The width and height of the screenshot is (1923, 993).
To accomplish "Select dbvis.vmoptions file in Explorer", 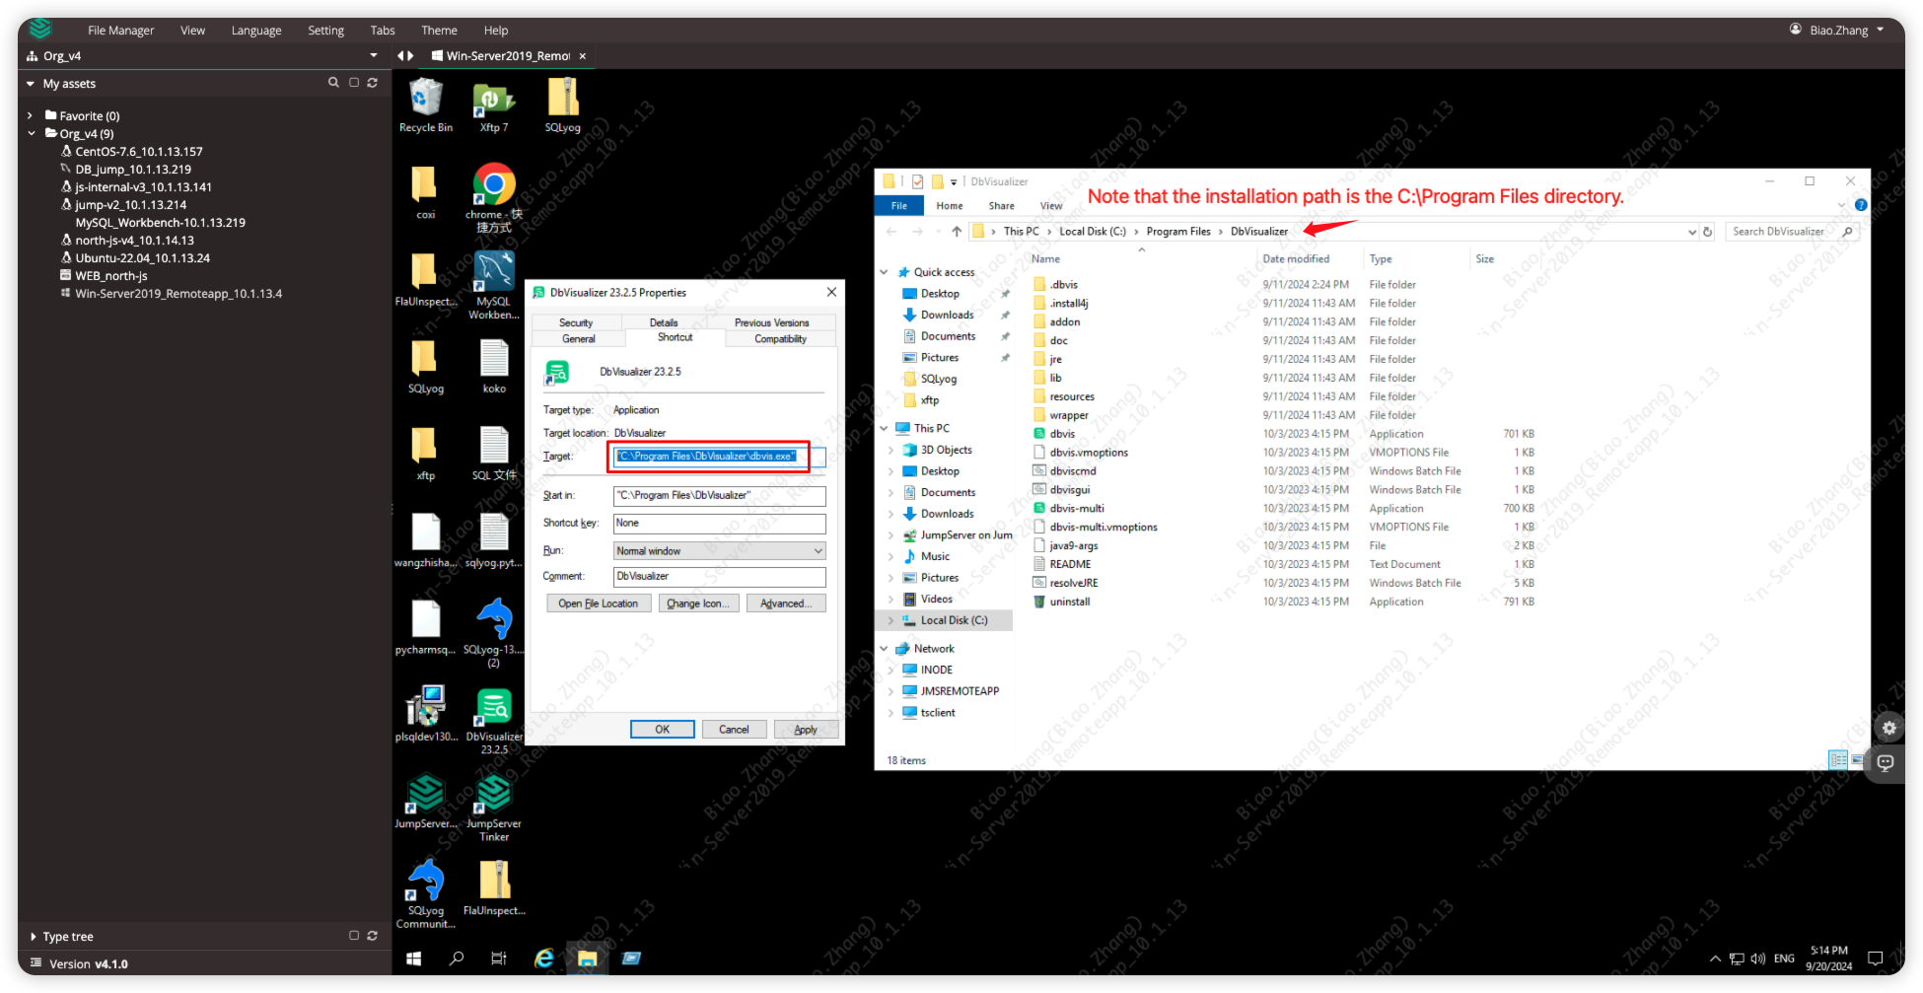I will click(1088, 453).
